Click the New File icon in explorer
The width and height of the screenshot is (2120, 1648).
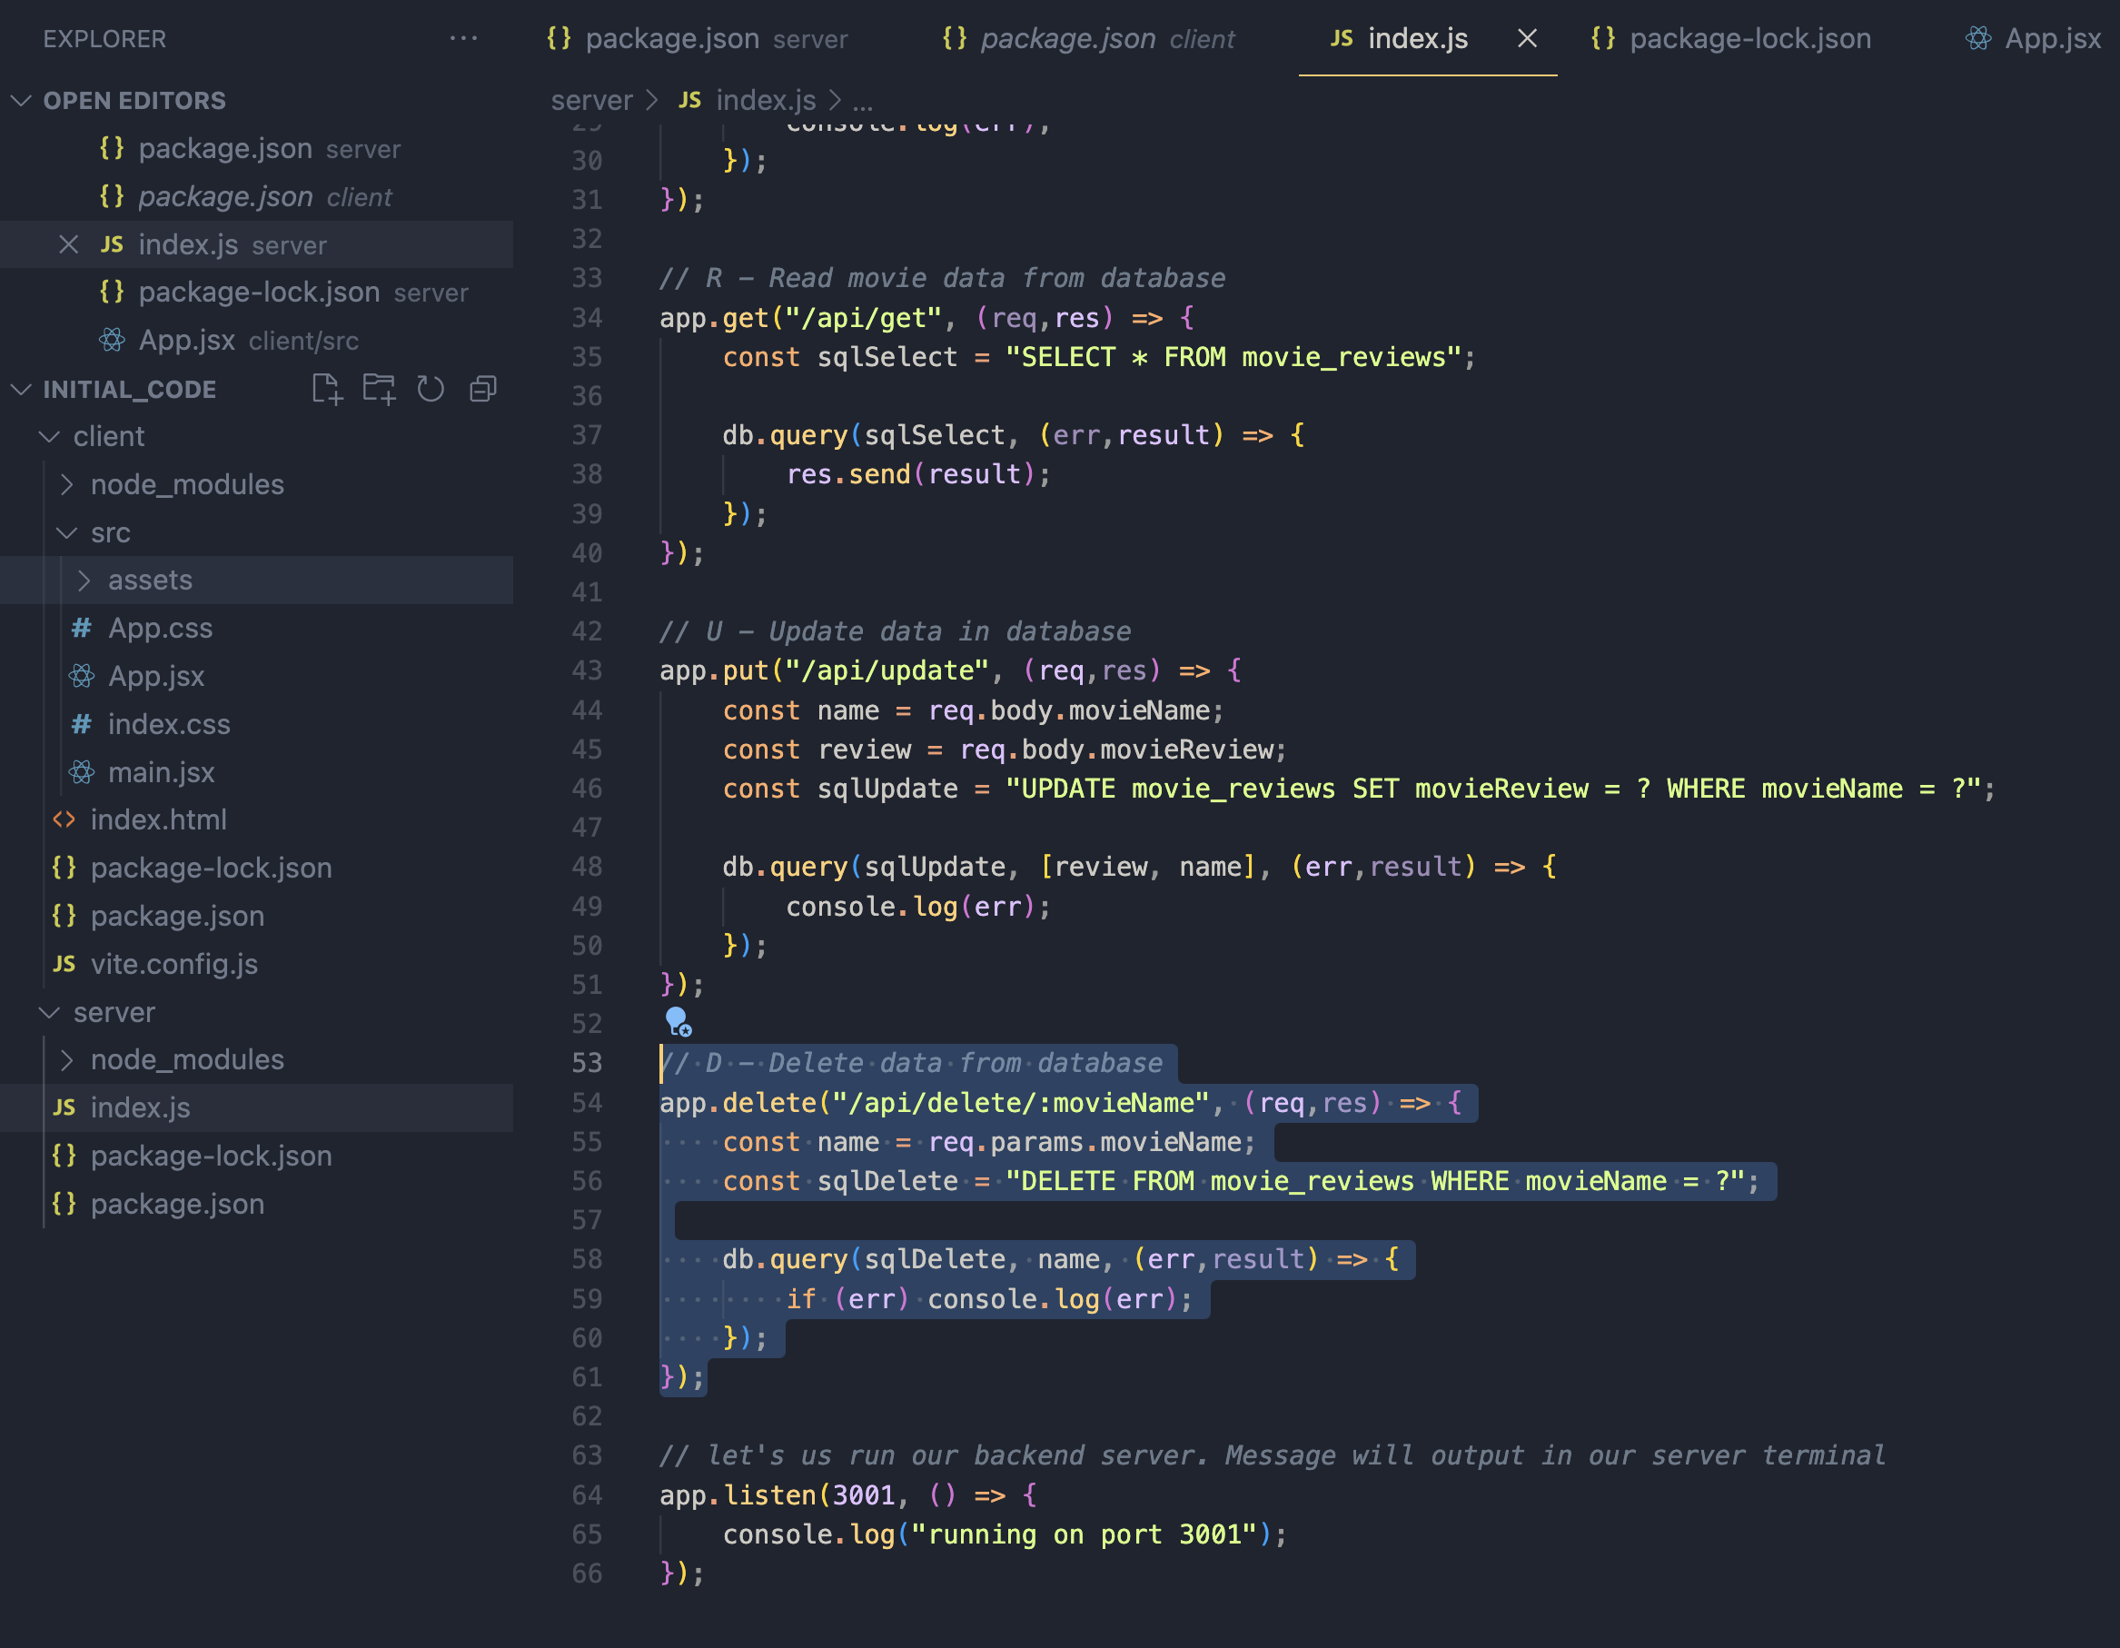tap(327, 390)
